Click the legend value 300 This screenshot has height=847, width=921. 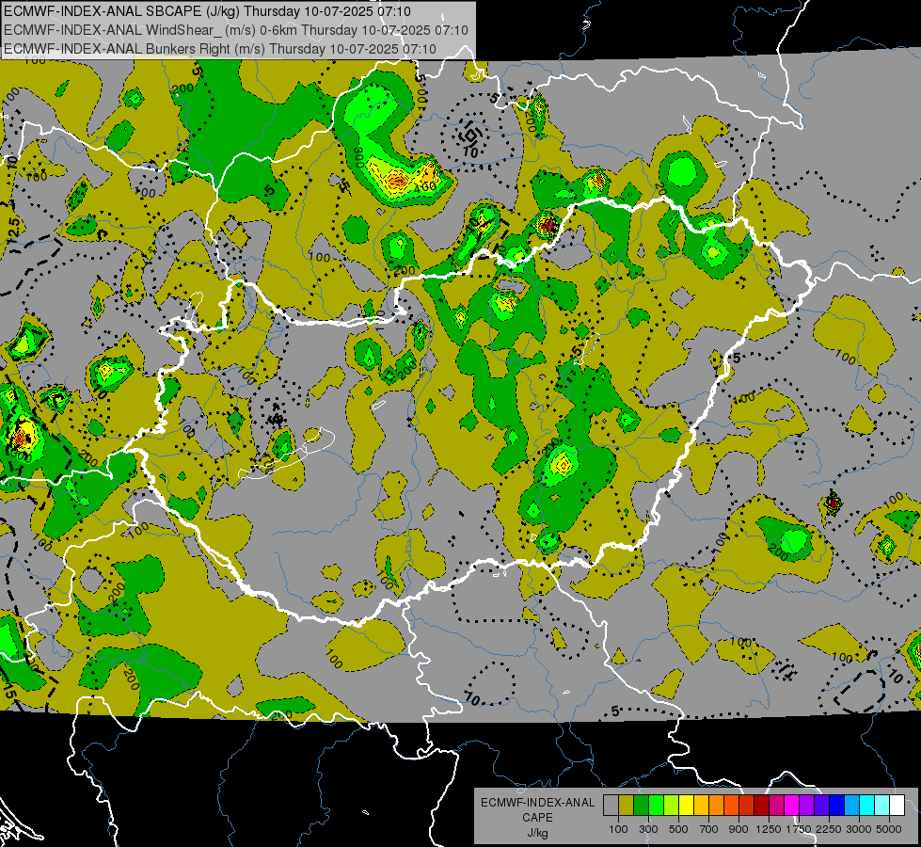[x=648, y=829]
